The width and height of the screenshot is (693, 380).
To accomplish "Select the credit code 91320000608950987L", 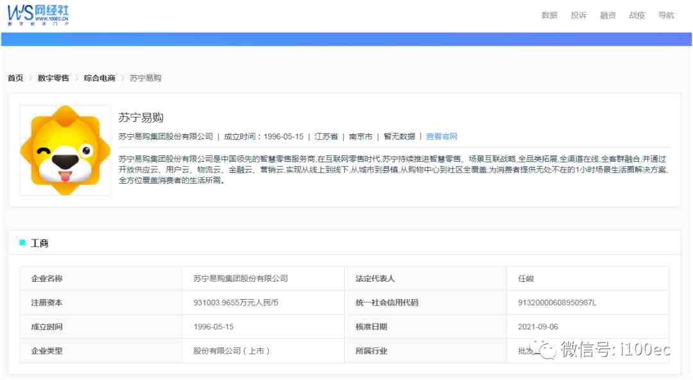I will point(558,303).
